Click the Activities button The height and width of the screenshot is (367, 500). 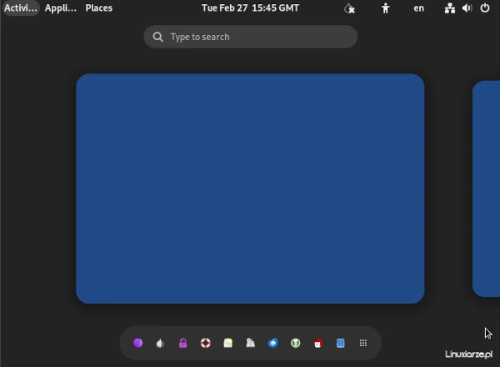click(x=20, y=8)
